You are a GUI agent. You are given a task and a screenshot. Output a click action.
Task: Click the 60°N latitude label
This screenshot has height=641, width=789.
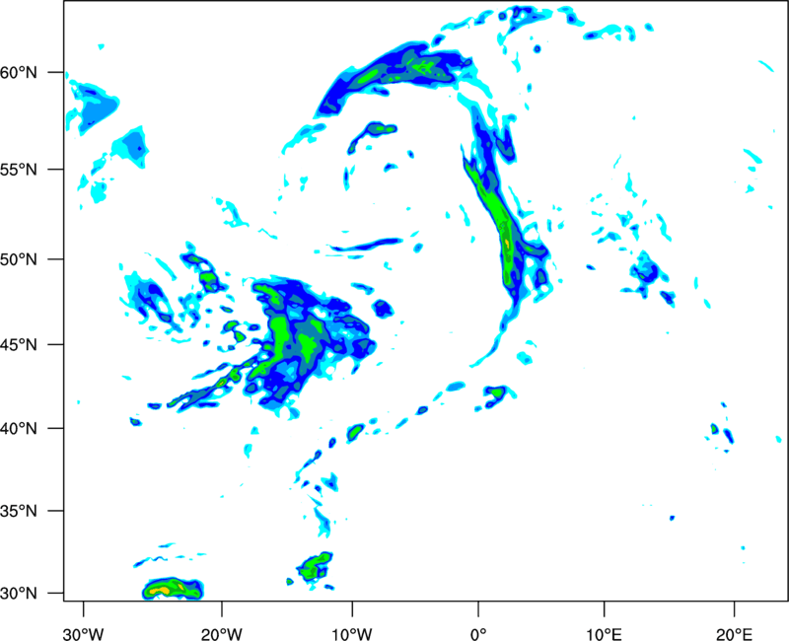(19, 73)
